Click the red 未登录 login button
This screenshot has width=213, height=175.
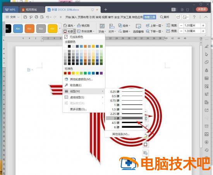click(x=202, y=9)
